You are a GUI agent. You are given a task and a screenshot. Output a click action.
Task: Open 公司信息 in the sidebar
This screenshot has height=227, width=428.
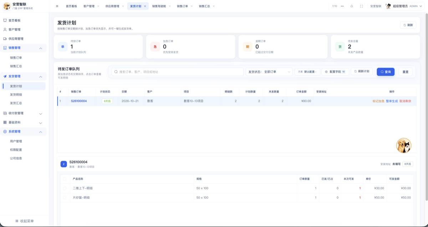16,158
